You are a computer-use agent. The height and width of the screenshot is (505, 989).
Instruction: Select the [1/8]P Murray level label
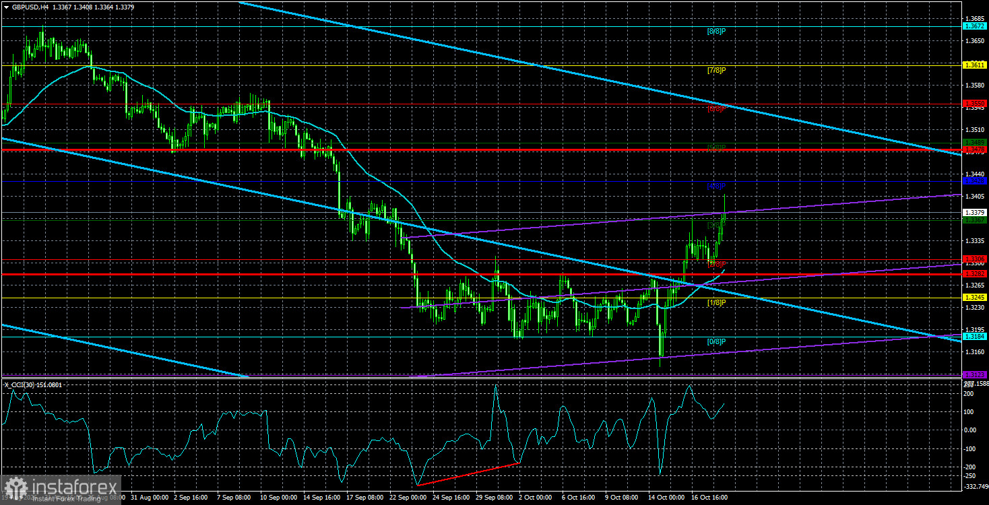tap(717, 303)
